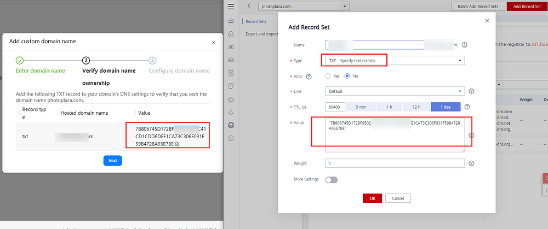Click 'Configure domain name' step label
Screen dimensions: 548x229
click(179, 71)
